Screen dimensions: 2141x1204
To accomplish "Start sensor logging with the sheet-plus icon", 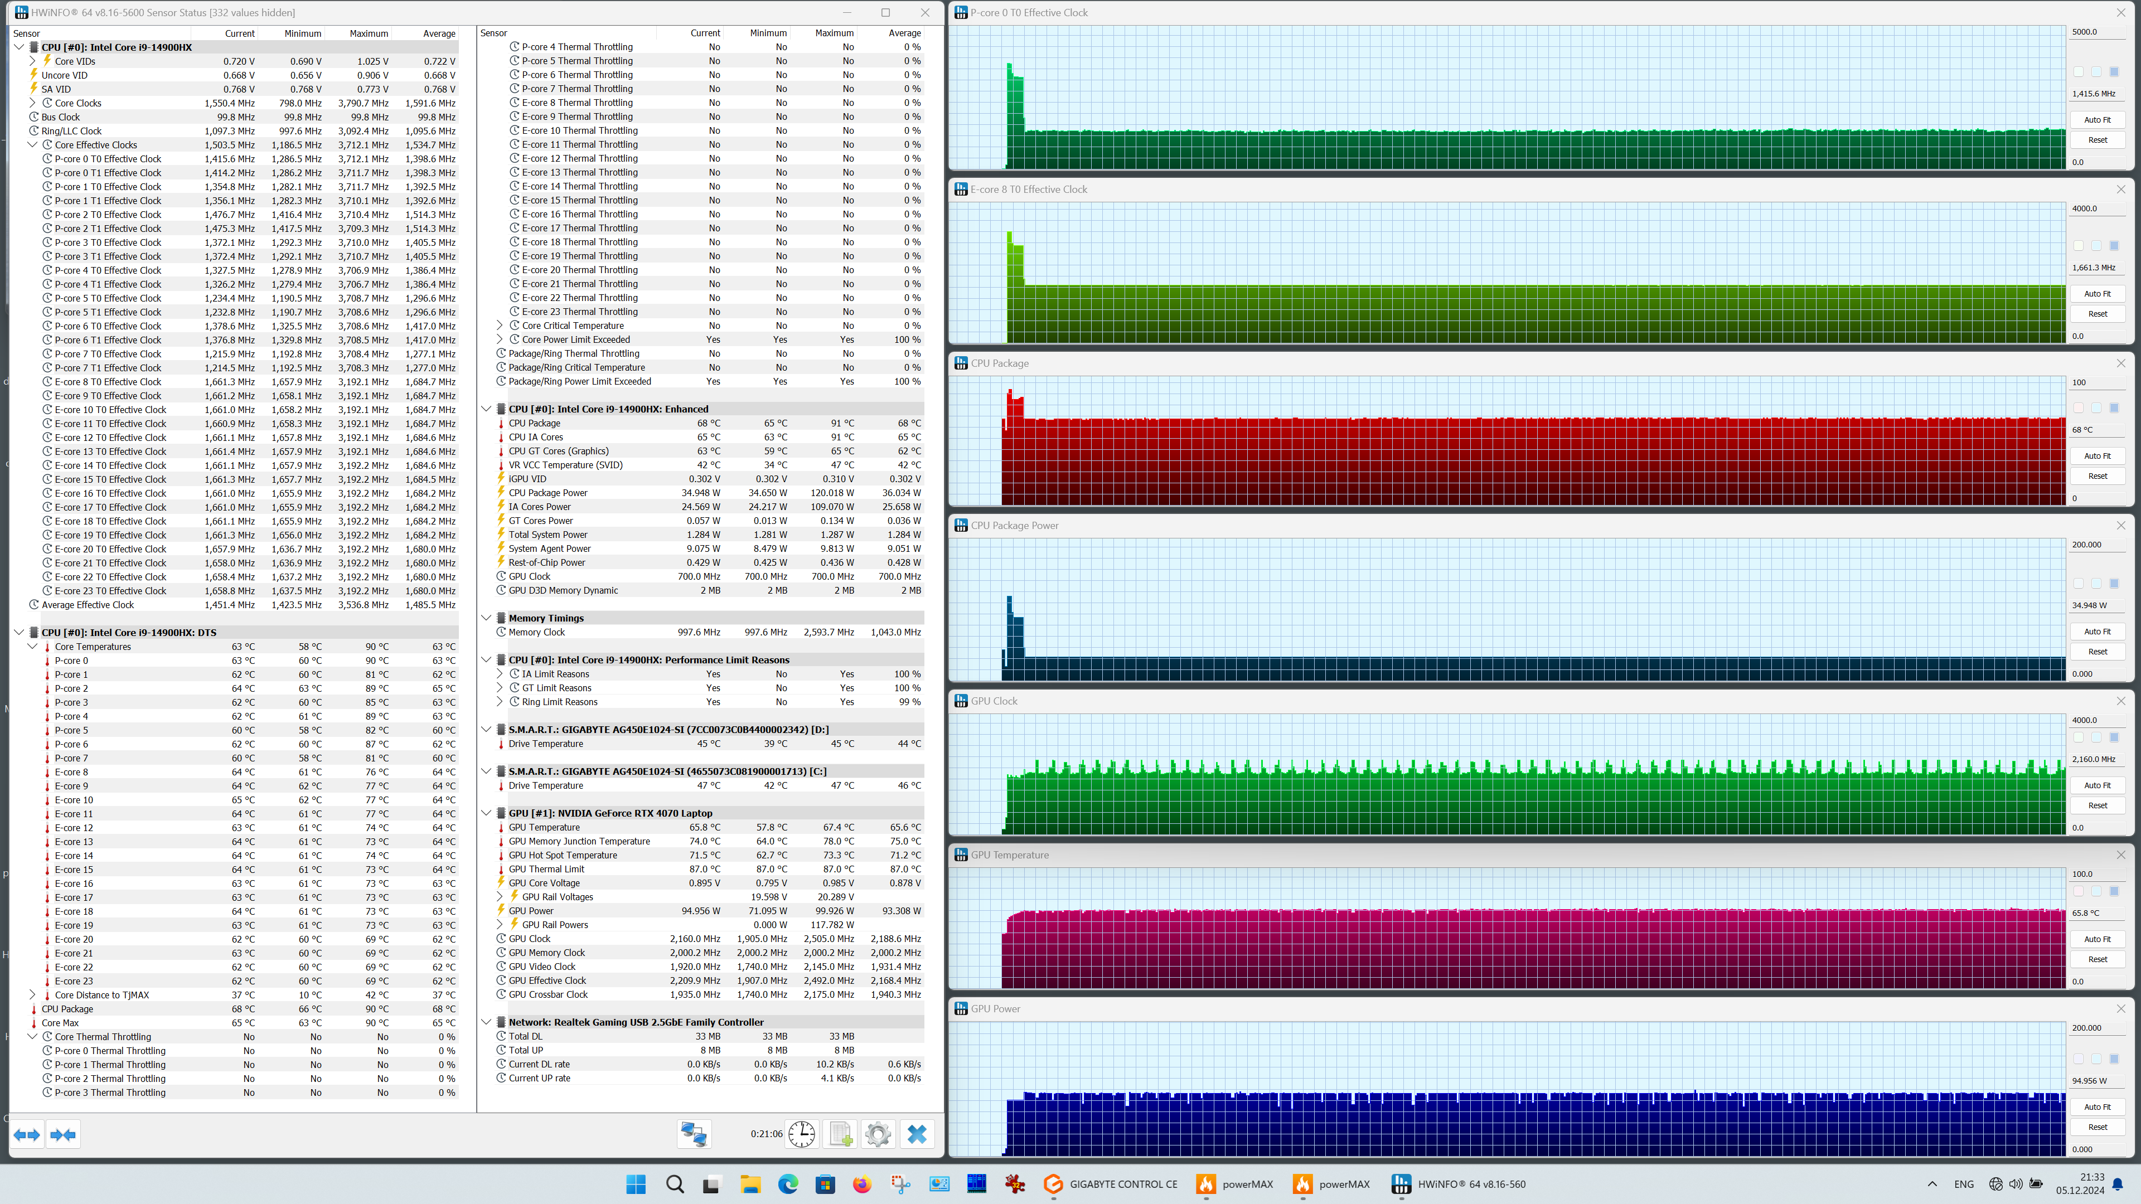I will (x=840, y=1134).
